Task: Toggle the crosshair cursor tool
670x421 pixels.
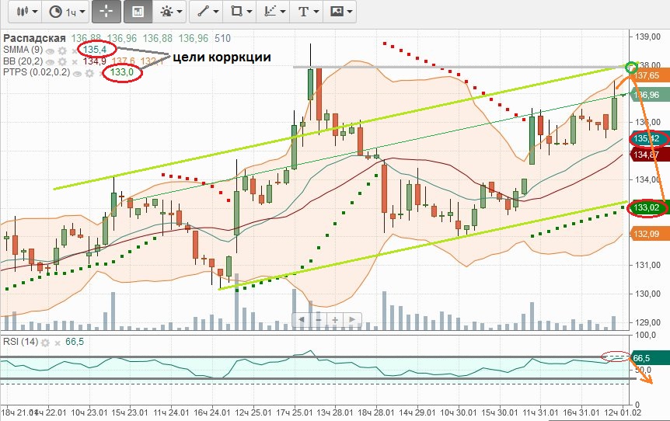Action: tap(106, 12)
